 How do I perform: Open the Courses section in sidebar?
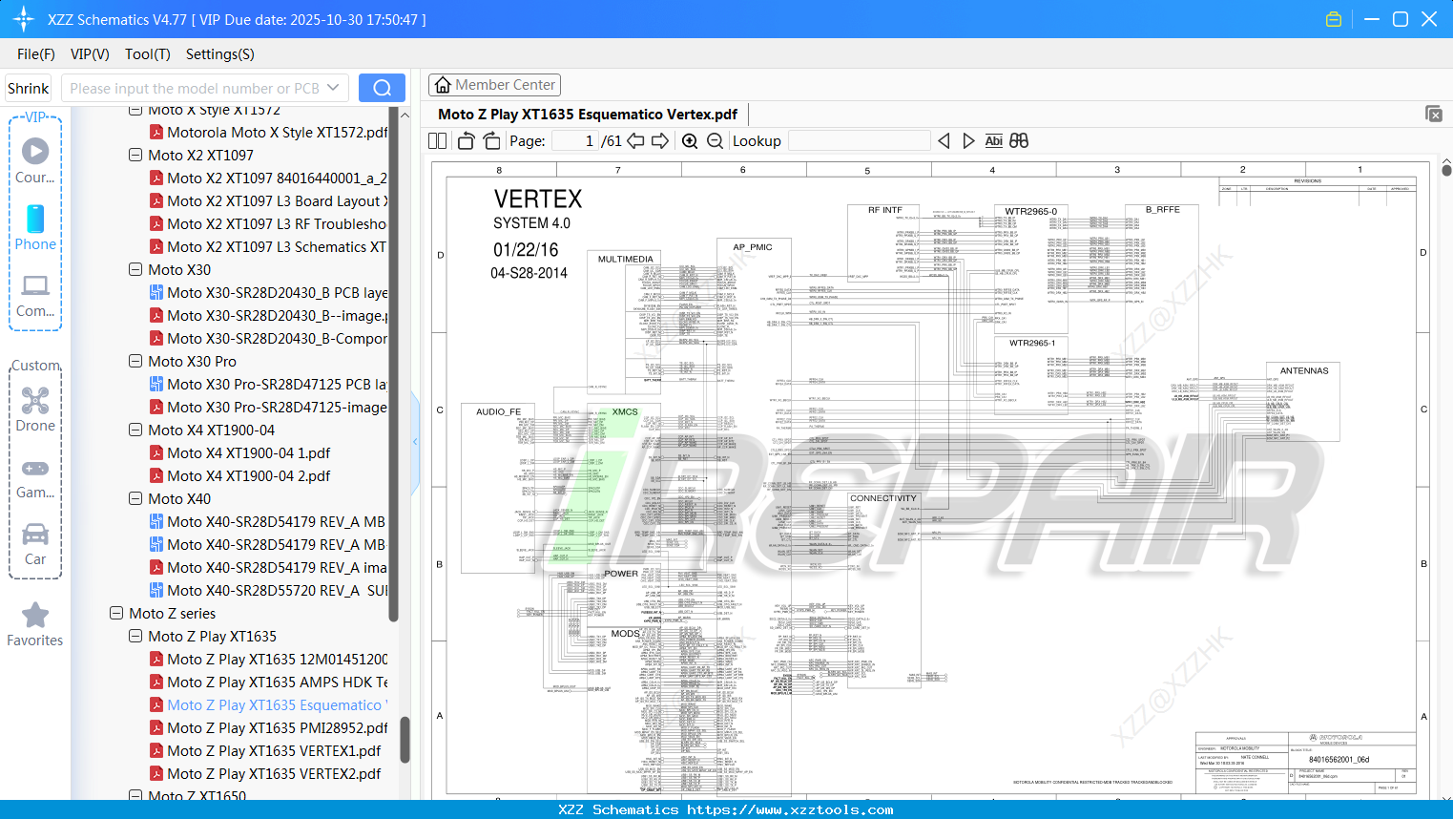click(35, 161)
